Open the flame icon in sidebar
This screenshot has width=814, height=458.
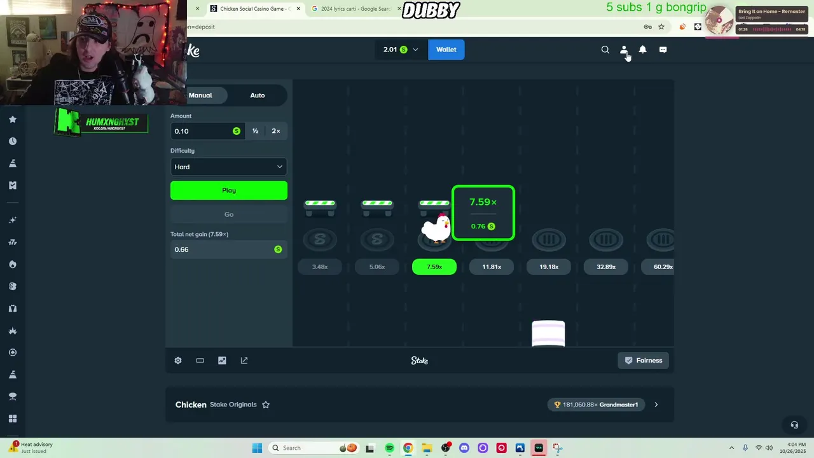click(13, 264)
